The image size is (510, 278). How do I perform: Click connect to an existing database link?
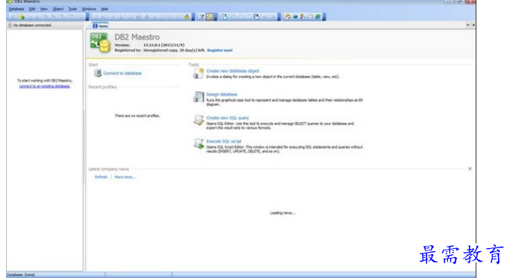point(45,86)
